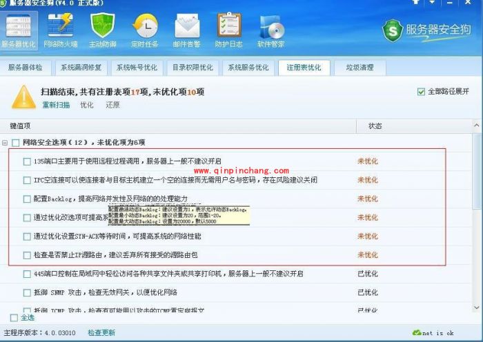Click the scrollbar up arrow
This screenshot has width=483, height=342.
[477, 125]
